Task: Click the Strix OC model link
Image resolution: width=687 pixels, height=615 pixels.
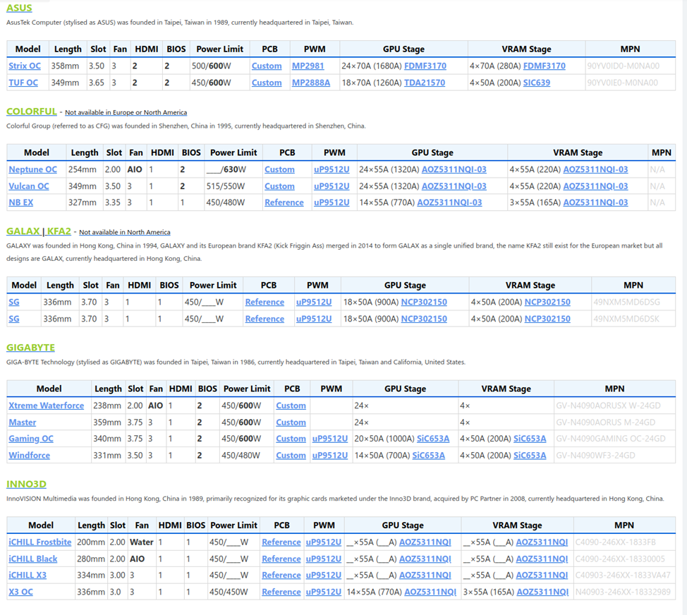Action: click(x=25, y=66)
